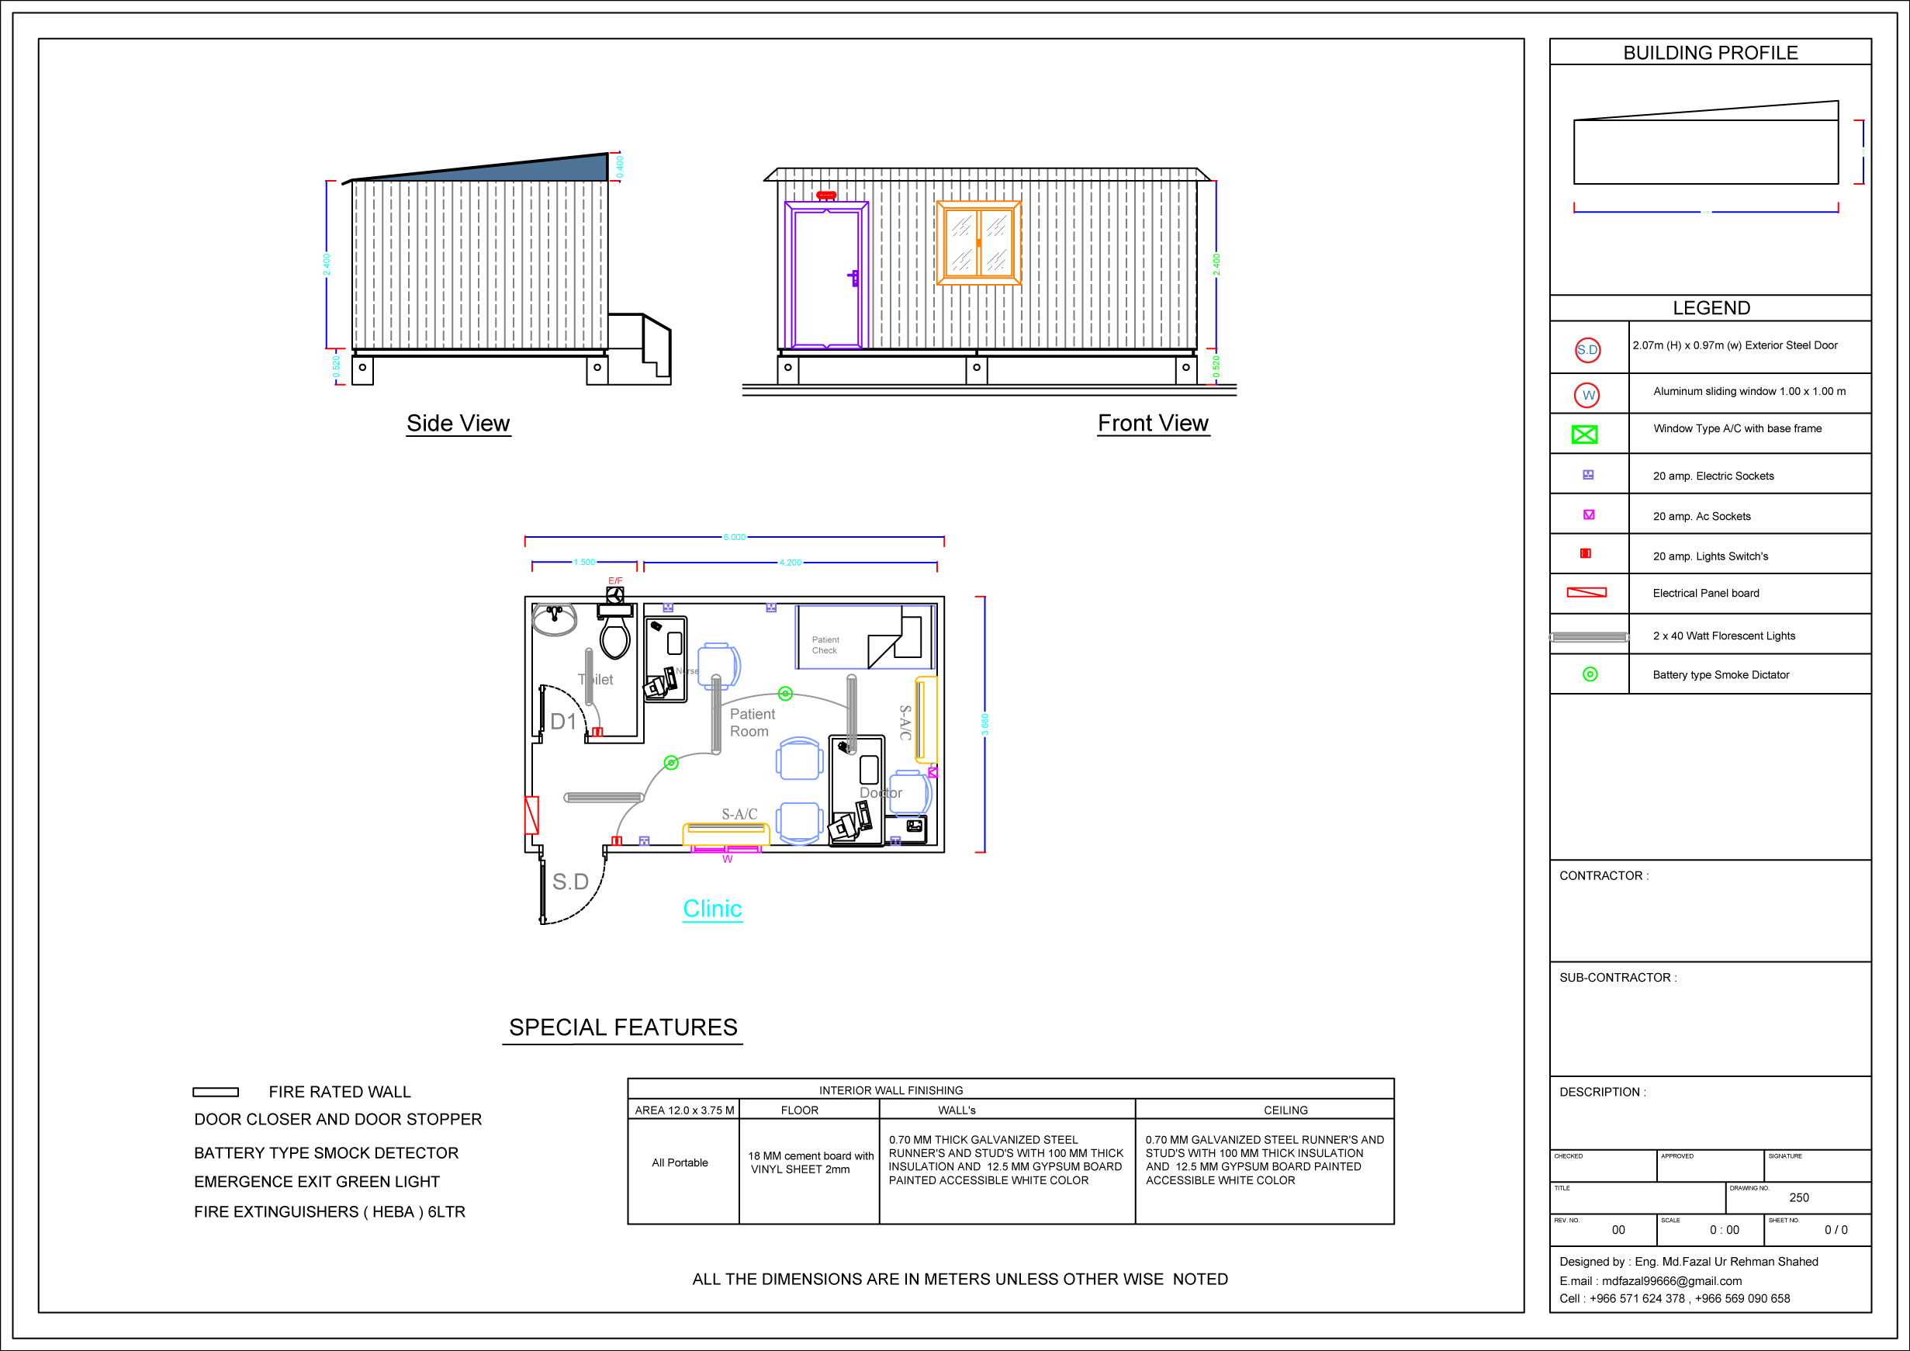Image resolution: width=1910 pixels, height=1351 pixels.
Task: Select 'BATTERY TYPE SMOCK DETECTOR' text
Action: pyautogui.click(x=326, y=1152)
